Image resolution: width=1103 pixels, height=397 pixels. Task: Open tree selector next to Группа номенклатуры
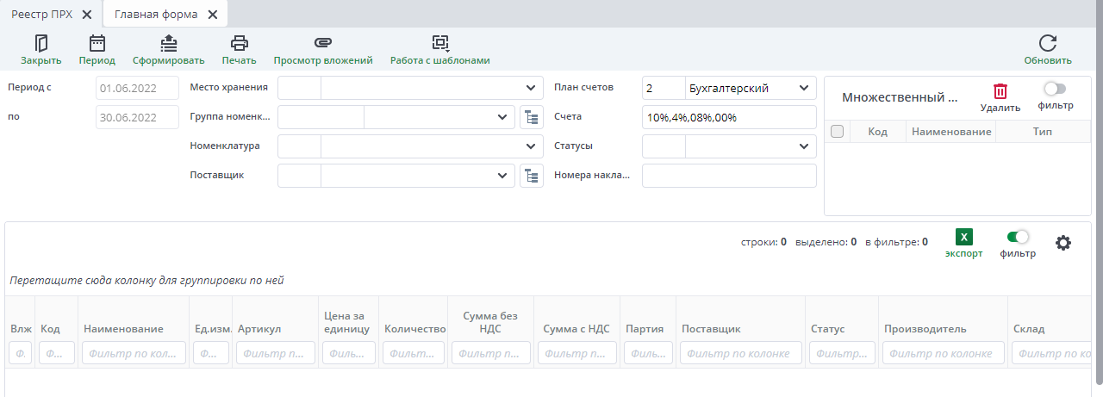tap(531, 117)
